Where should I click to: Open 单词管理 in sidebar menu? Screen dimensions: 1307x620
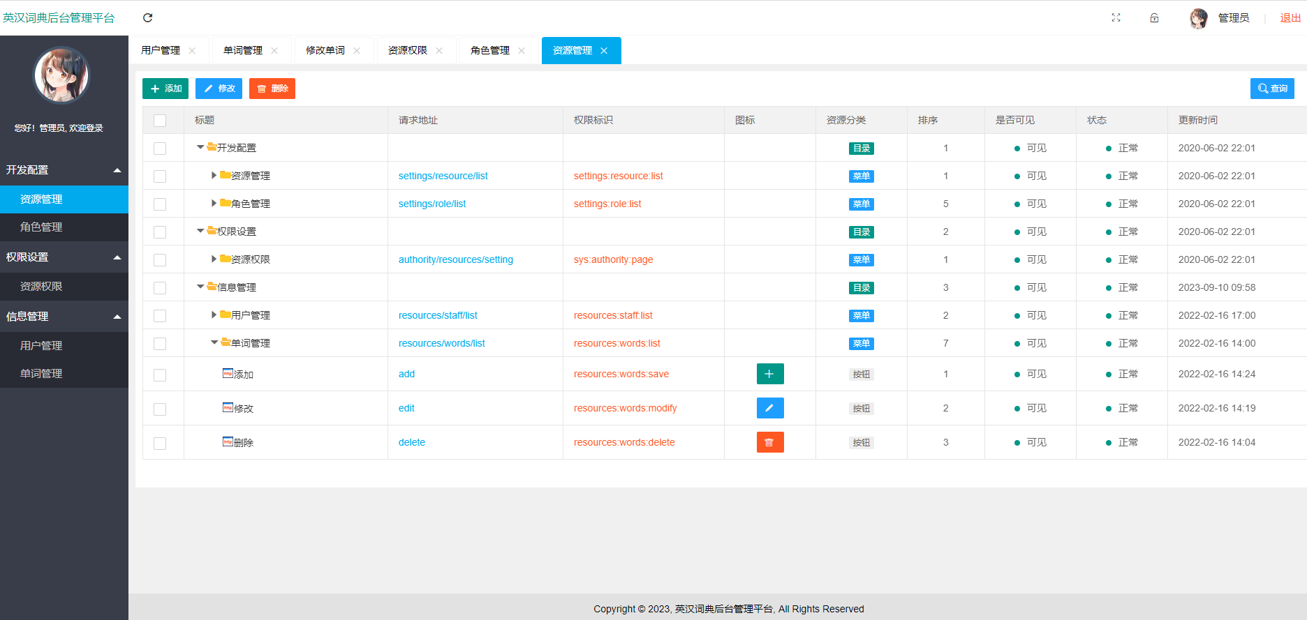pyautogui.click(x=64, y=374)
